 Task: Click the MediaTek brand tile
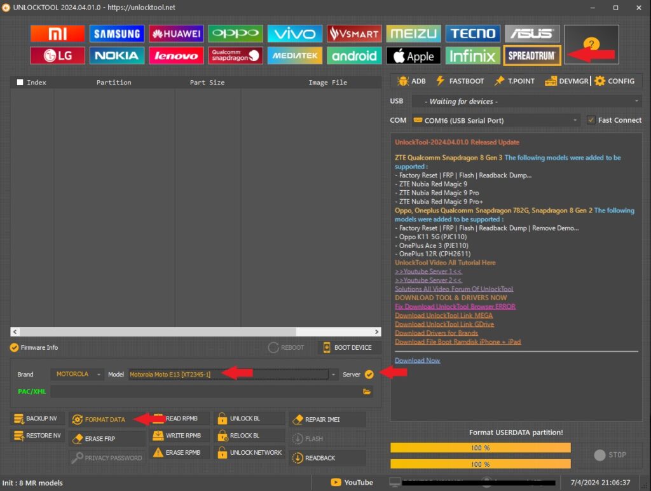click(294, 56)
